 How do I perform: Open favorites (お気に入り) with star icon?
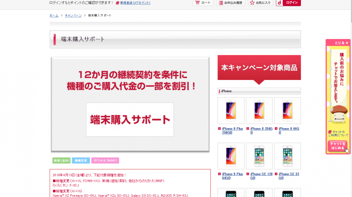(260, 3)
